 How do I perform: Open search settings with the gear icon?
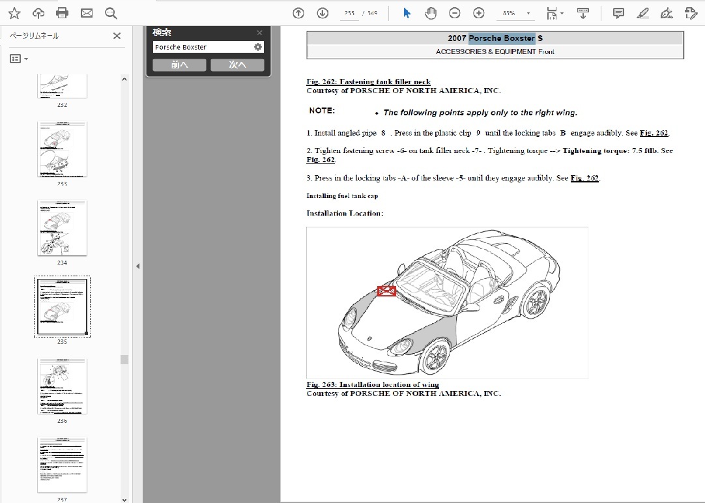pos(257,47)
